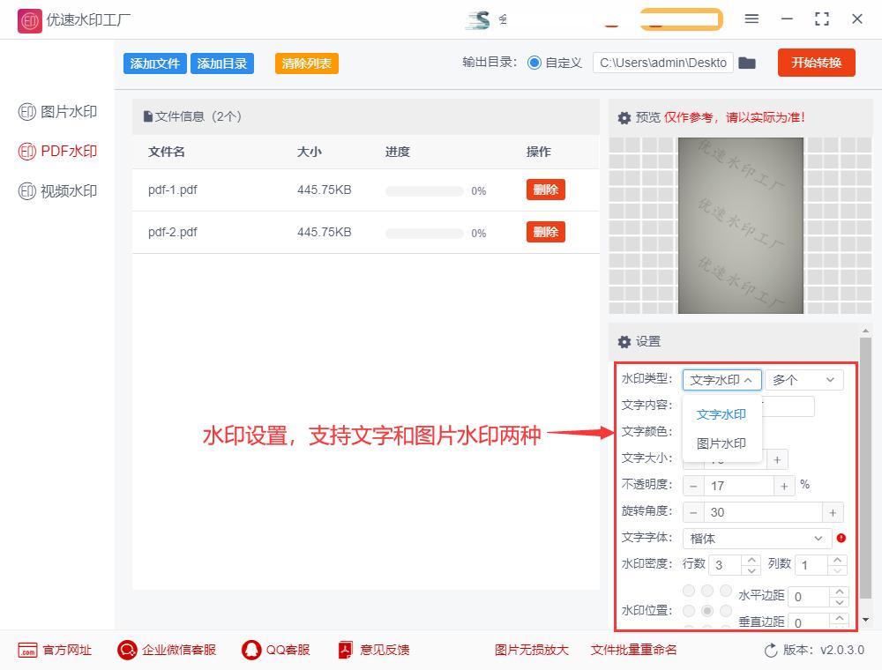
Task: Click 删除 to remove pdf-1.pdf
Action: coord(545,190)
